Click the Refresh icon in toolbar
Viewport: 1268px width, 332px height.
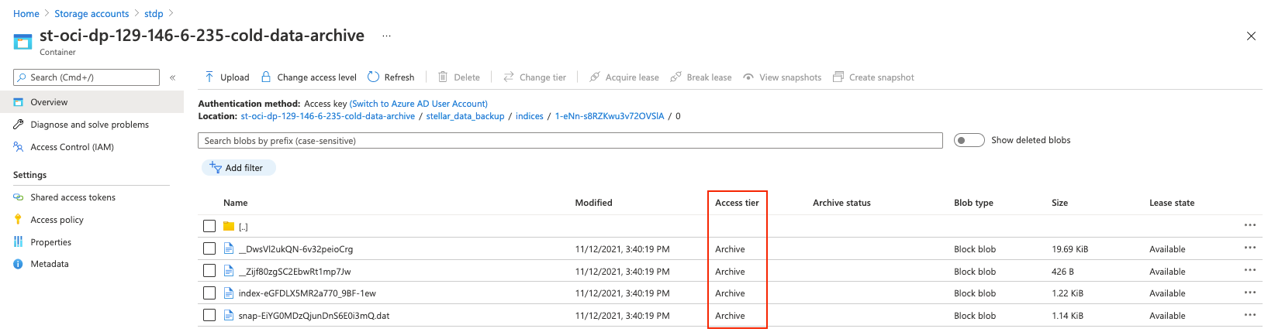(373, 77)
